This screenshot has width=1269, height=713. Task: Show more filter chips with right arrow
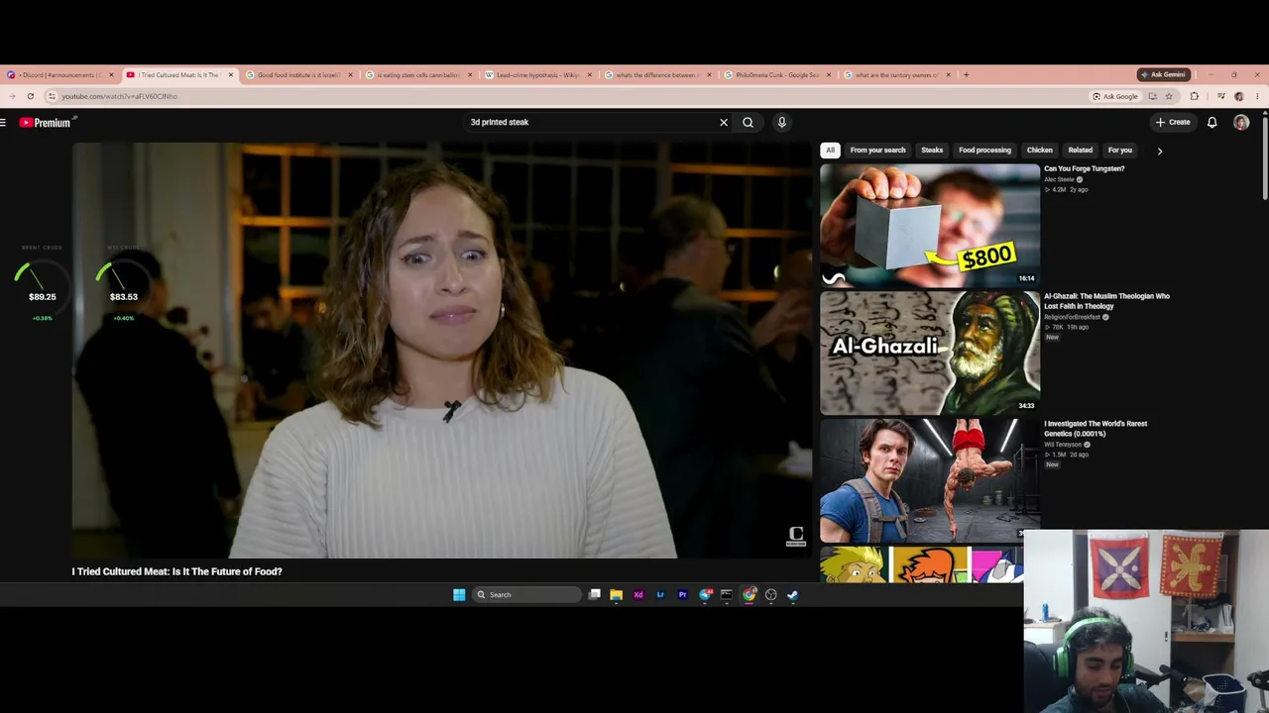click(1159, 152)
